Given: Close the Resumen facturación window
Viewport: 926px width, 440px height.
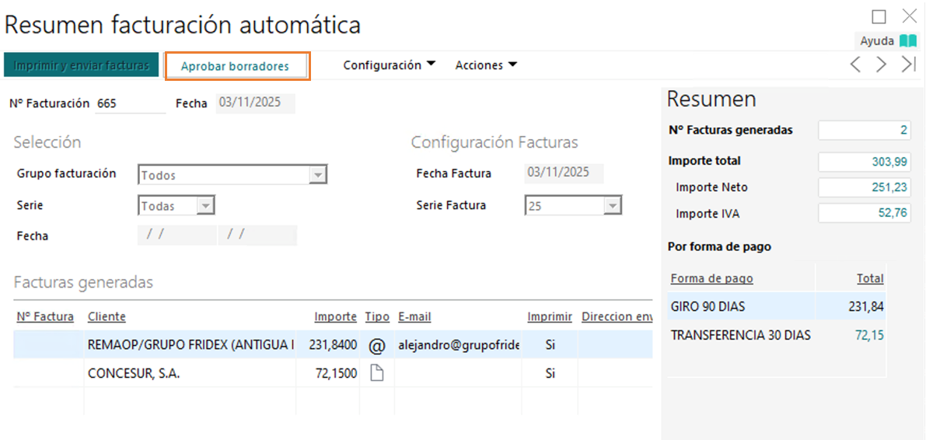Looking at the screenshot, I should [909, 16].
